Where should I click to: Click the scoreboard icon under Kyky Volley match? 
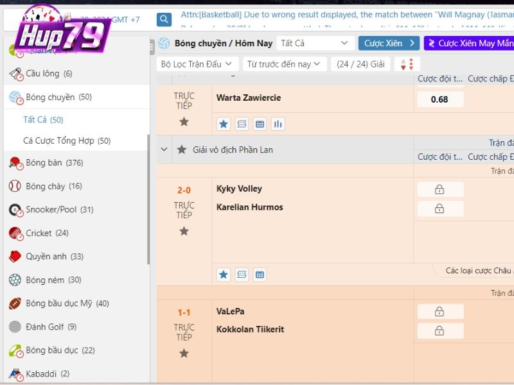(x=242, y=275)
